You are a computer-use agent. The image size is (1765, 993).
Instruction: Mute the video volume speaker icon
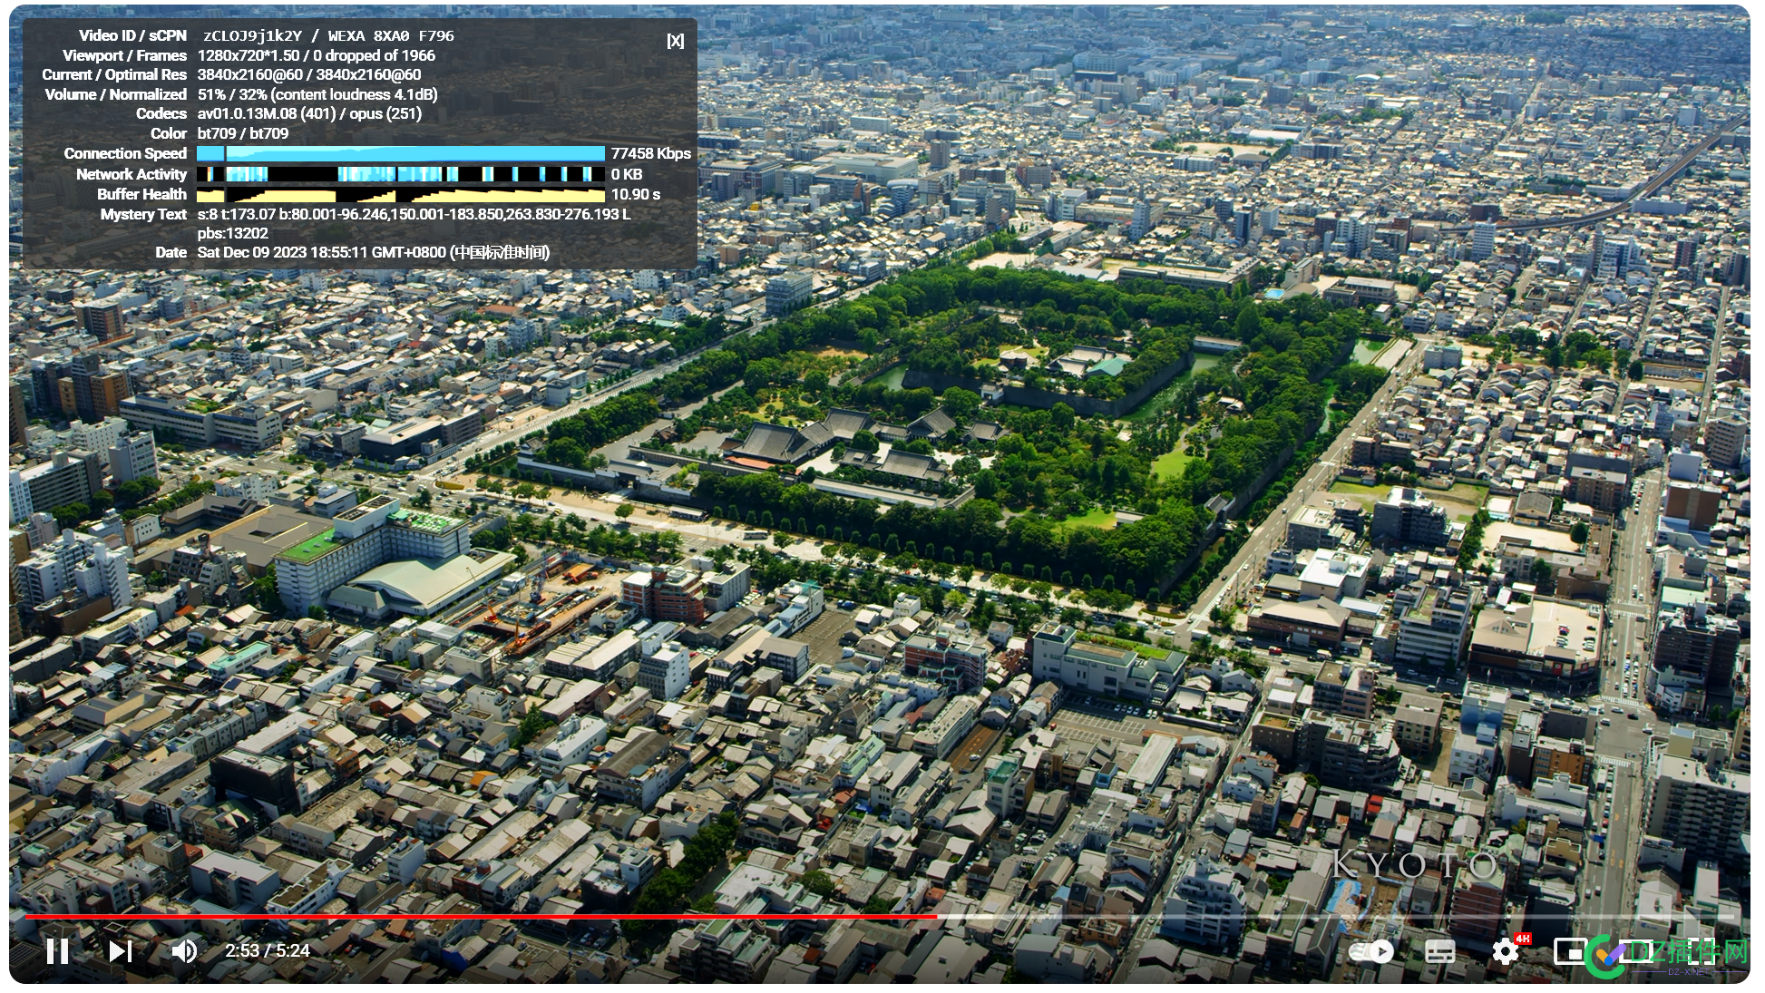pyautogui.click(x=184, y=950)
